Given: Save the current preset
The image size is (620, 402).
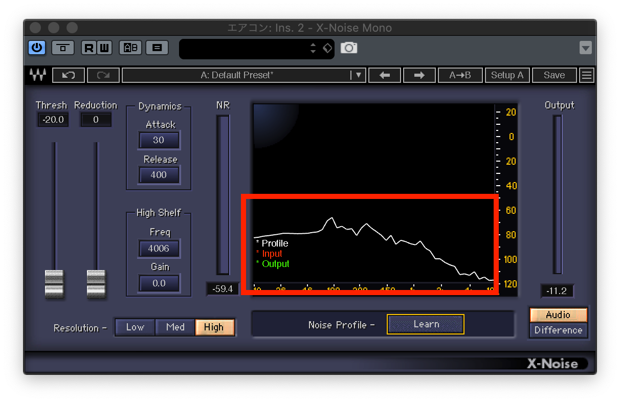Looking at the screenshot, I should (555, 75).
